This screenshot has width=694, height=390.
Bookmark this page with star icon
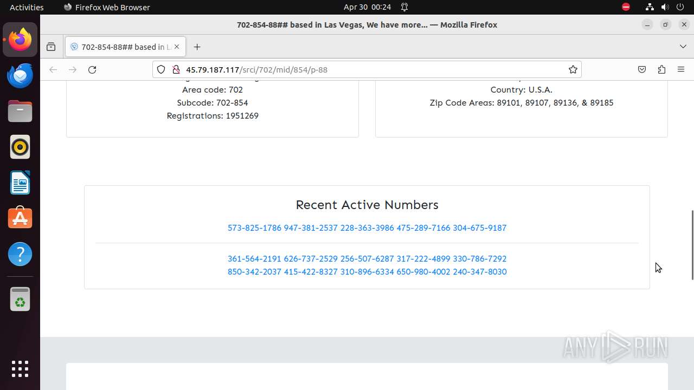(573, 69)
